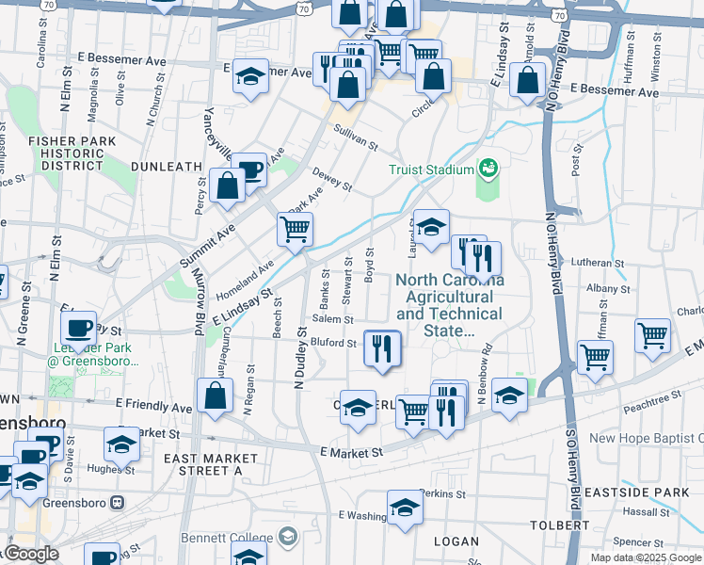The width and height of the screenshot is (704, 565).
Task: Click the Truist Stadium green icon
Action: tap(488, 169)
